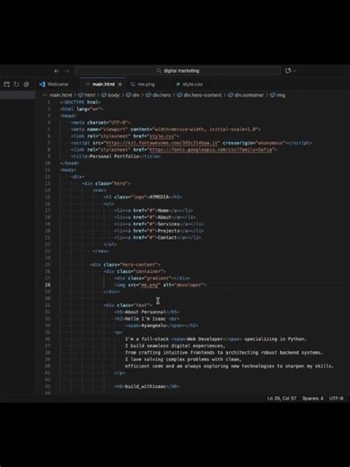Click the 'build_withisaac' h6 text

(145, 386)
